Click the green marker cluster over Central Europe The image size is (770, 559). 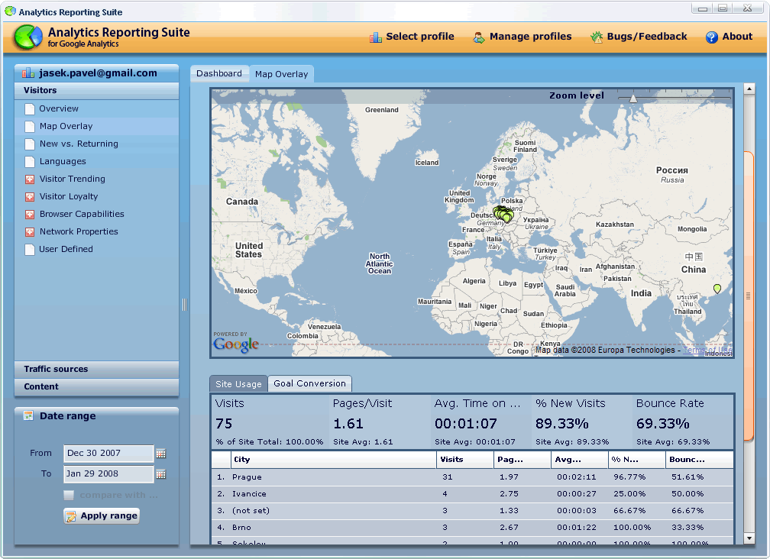[503, 214]
